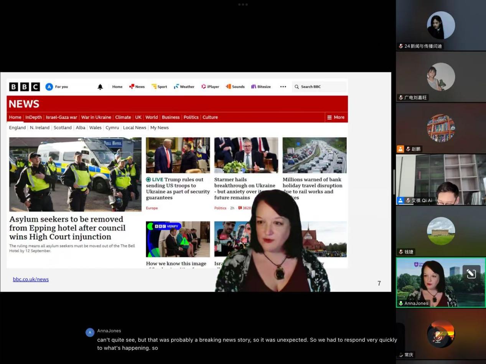Open the notifications bell
Viewport: 486px width, 364px height.
[100, 87]
